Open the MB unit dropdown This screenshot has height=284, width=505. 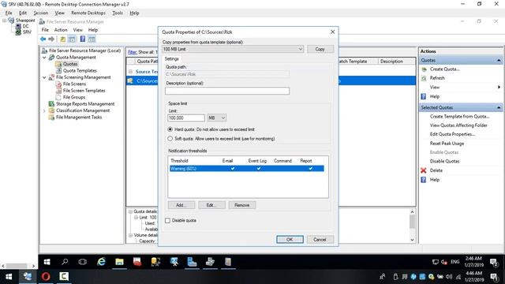click(x=223, y=118)
